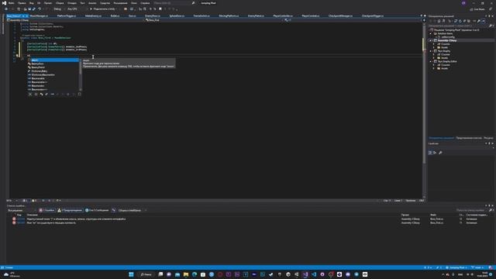The height and width of the screenshot is (279, 496).
Task: Switch to the EnemyDoor.cs tab
Action: point(153,15)
